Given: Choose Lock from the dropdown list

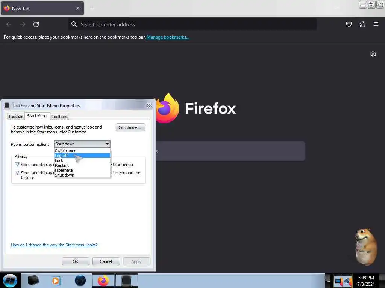Looking at the screenshot, I should (x=82, y=160).
